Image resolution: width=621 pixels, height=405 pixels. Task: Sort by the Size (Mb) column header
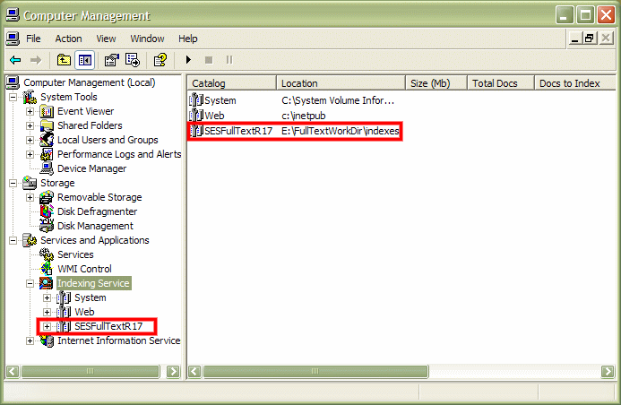pos(436,83)
